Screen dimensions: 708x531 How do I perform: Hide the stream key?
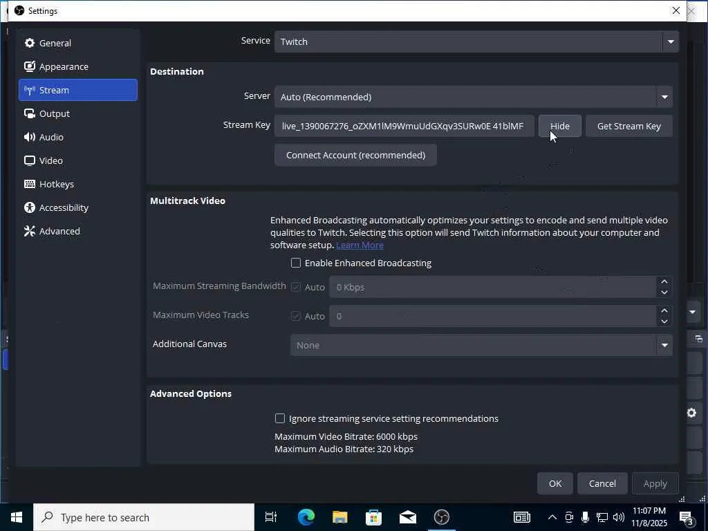coord(559,126)
